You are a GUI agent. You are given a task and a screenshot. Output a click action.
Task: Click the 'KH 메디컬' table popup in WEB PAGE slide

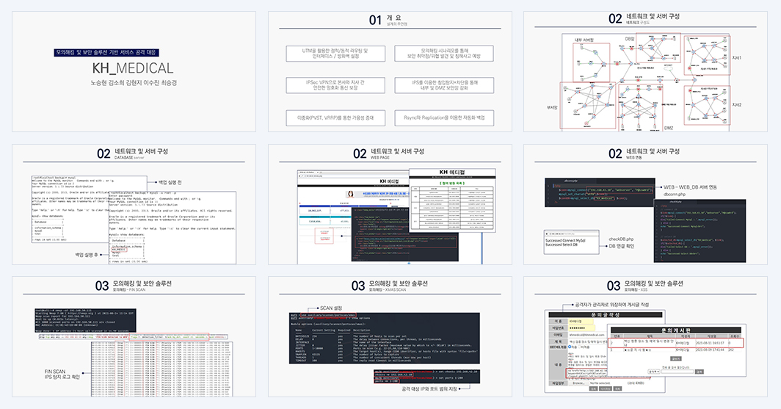(x=452, y=200)
